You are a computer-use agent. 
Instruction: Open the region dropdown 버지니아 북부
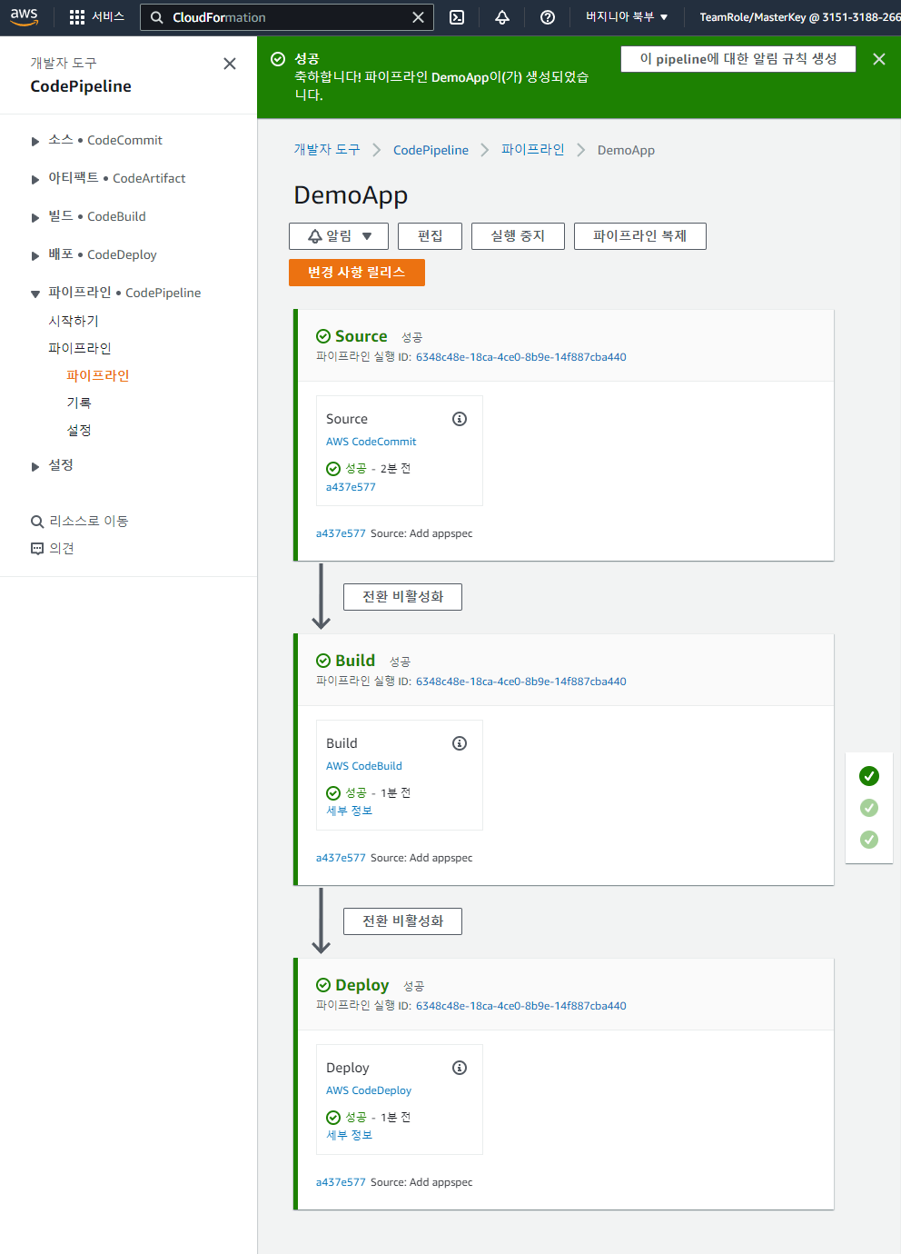click(x=627, y=17)
